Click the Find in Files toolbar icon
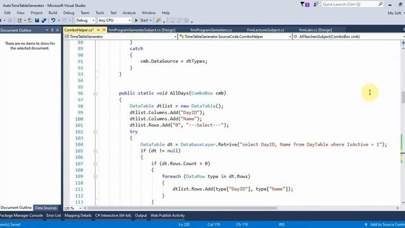 [x=158, y=20]
